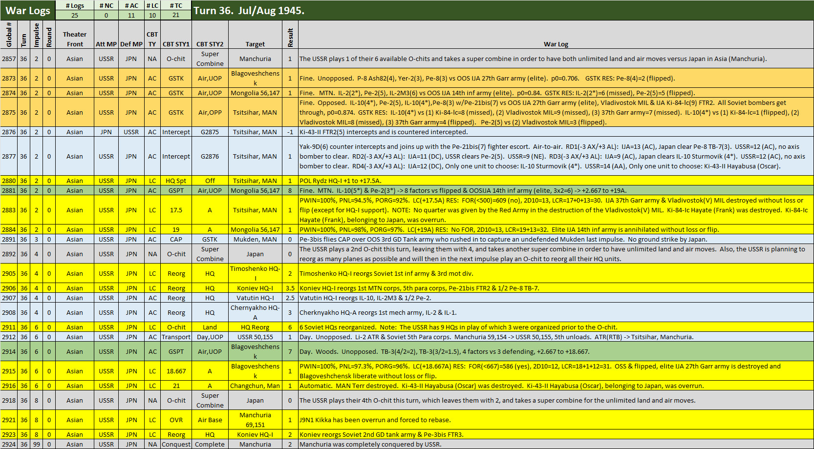Click the "Conquest" cell in row 2924
This screenshot has width=814, height=449.
click(x=176, y=444)
